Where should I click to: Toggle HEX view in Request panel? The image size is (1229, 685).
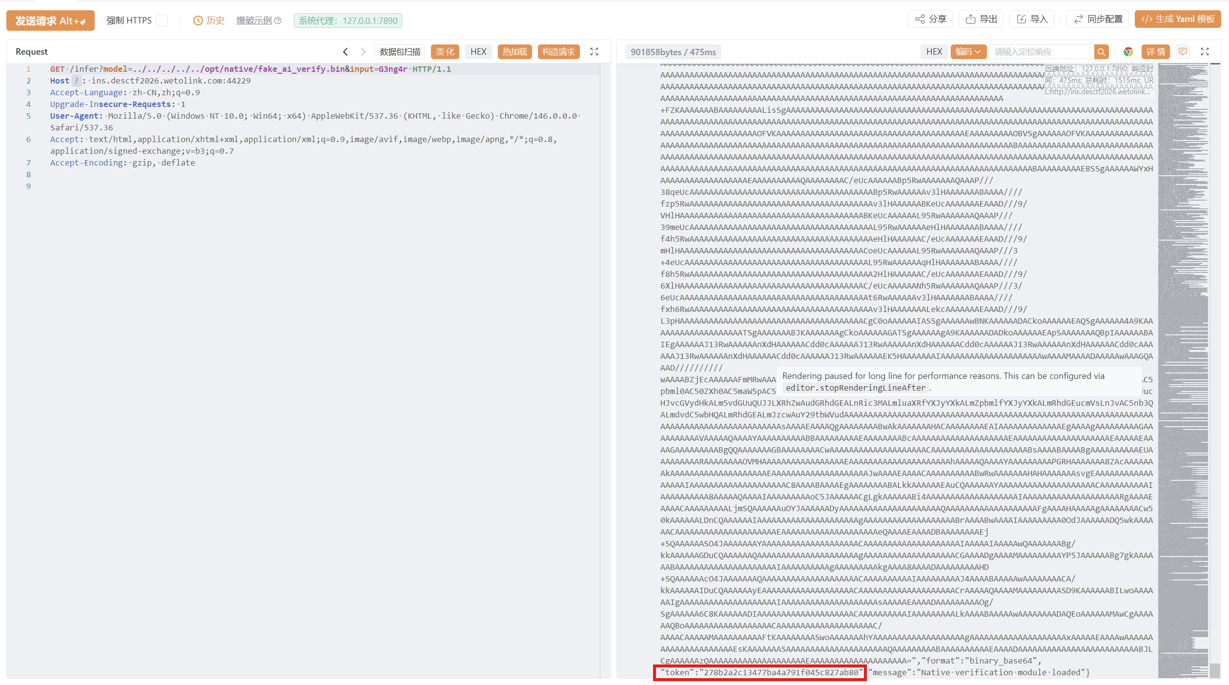(478, 52)
